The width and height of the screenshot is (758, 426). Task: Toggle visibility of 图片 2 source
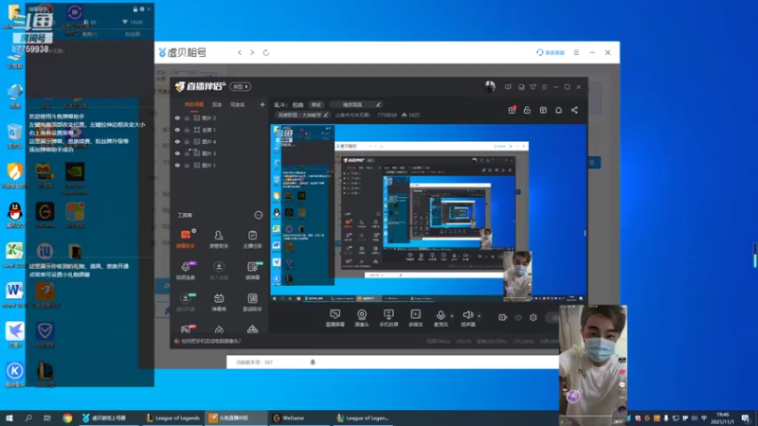pyautogui.click(x=177, y=117)
